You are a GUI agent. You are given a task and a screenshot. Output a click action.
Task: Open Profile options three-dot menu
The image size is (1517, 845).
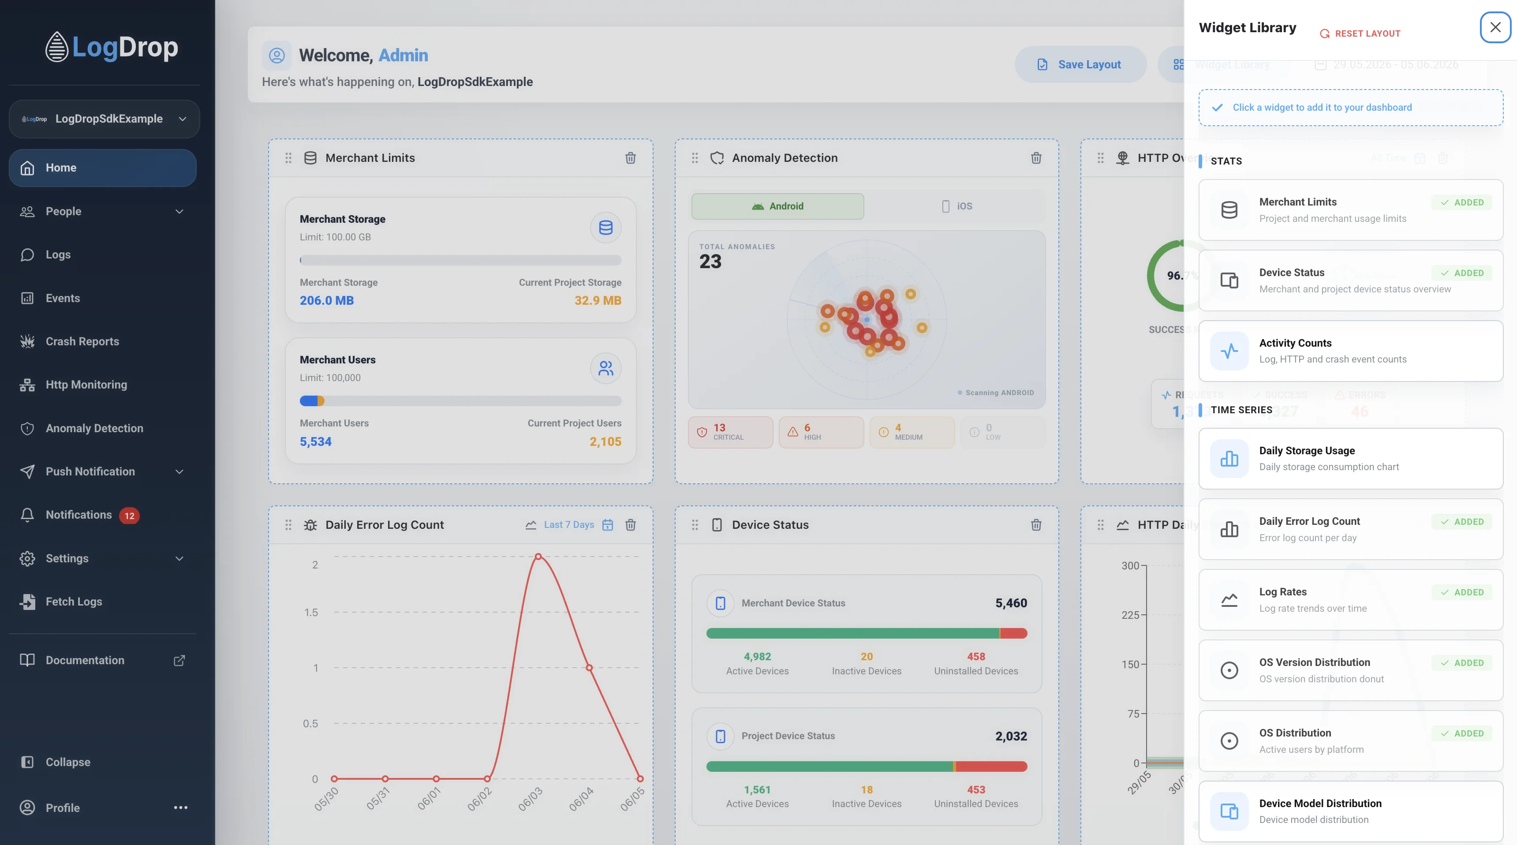tap(181, 808)
